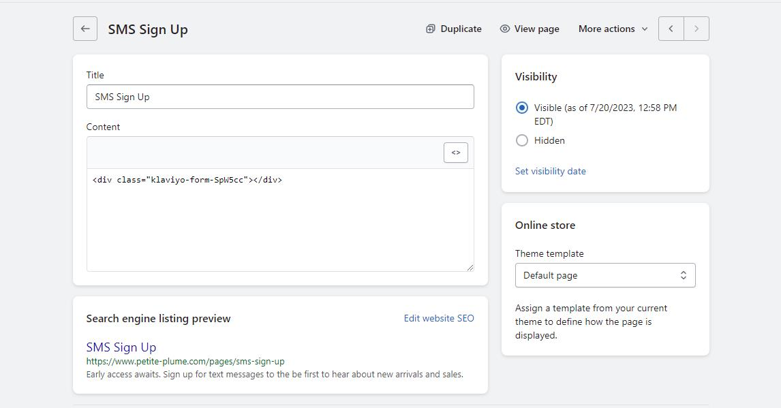Click Set visibility date link
The height and width of the screenshot is (408, 781).
click(x=550, y=171)
